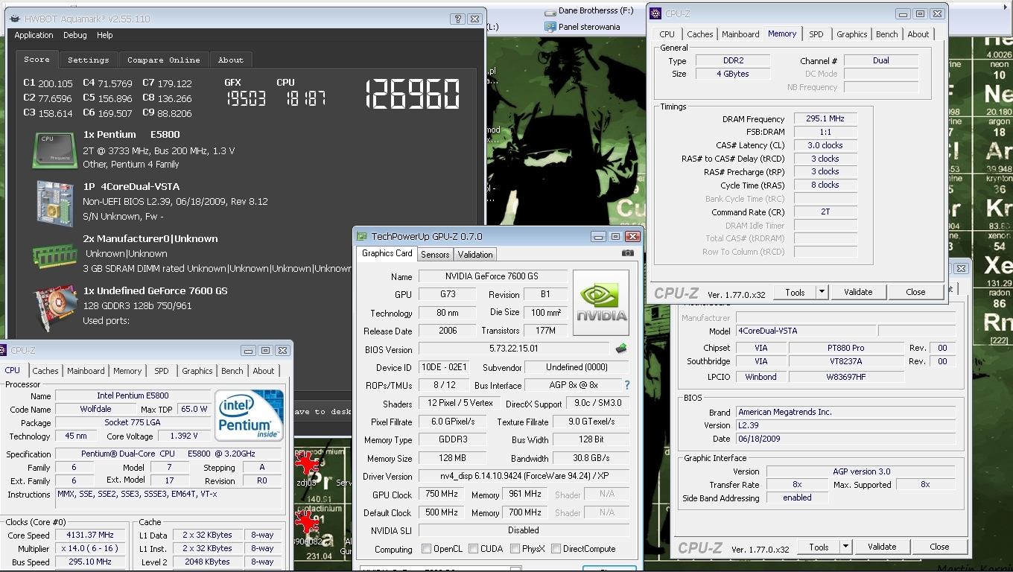The width and height of the screenshot is (1013, 572).
Task: Click Validate in the CPU-Z Memory window
Action: coord(857,292)
